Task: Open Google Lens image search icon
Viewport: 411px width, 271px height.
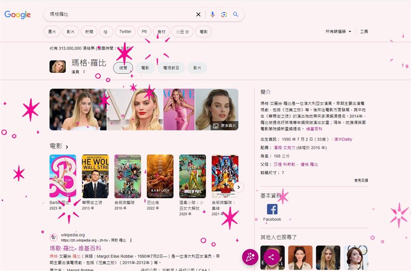Action: [224, 15]
